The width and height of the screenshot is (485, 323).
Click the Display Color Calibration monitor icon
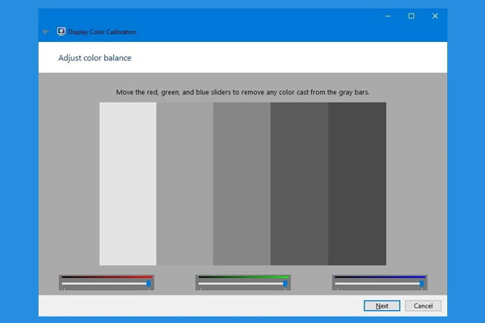click(61, 31)
